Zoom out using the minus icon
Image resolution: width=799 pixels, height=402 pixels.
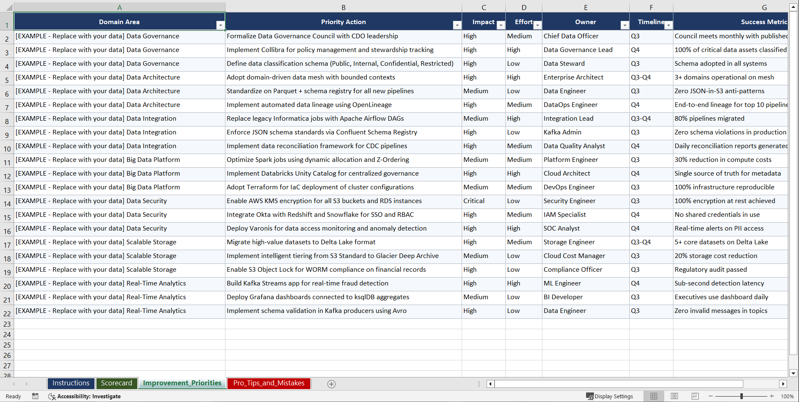point(710,396)
